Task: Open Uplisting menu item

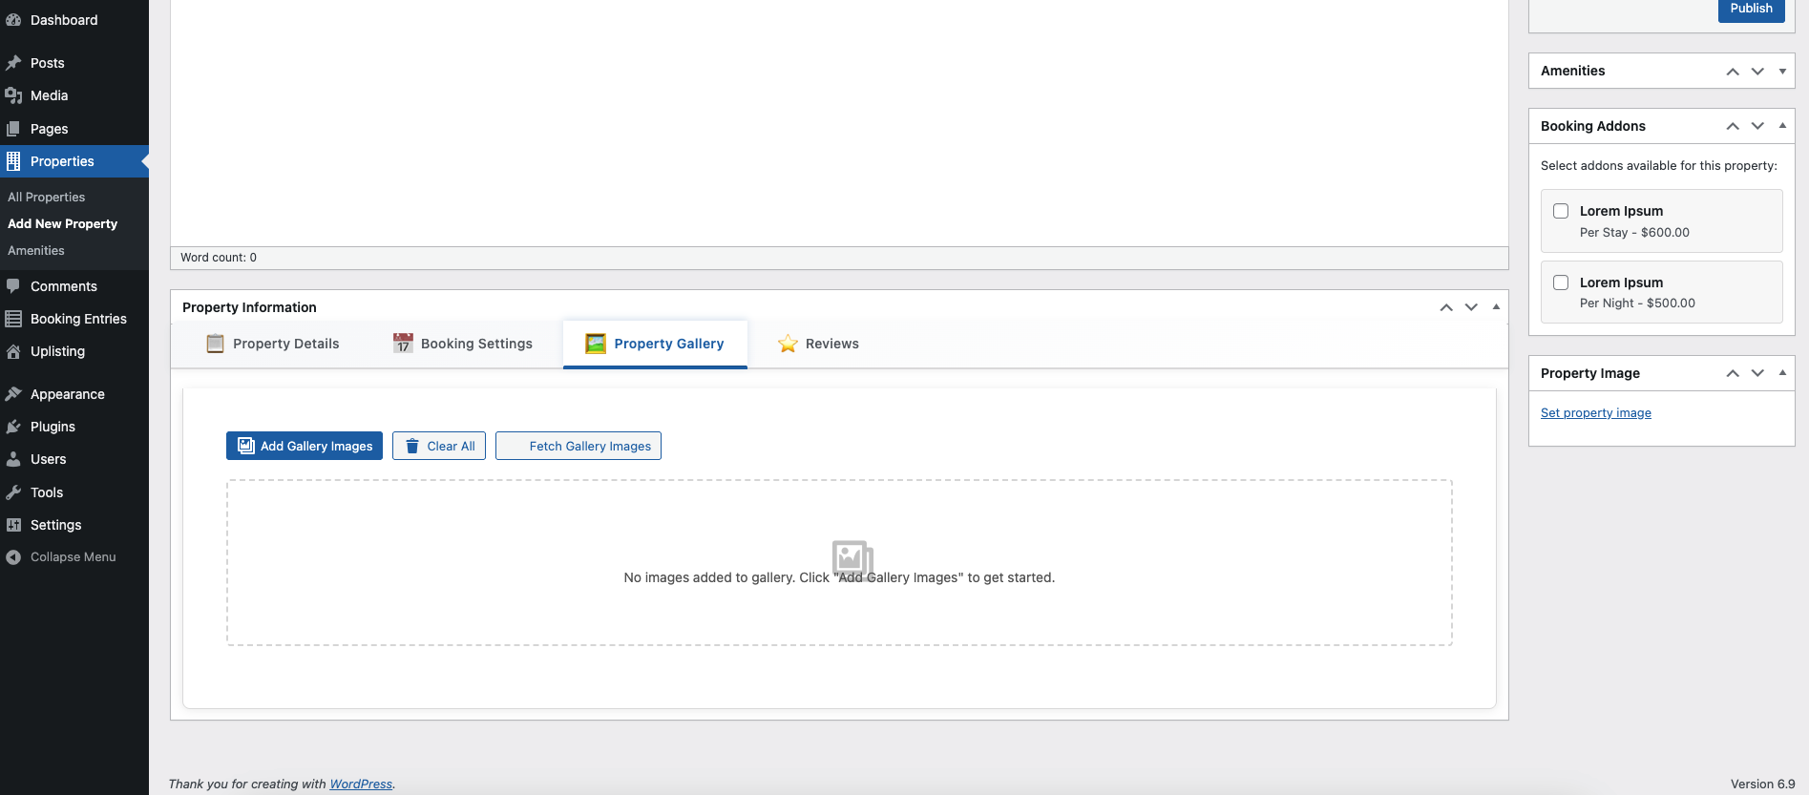Action: click(74, 351)
